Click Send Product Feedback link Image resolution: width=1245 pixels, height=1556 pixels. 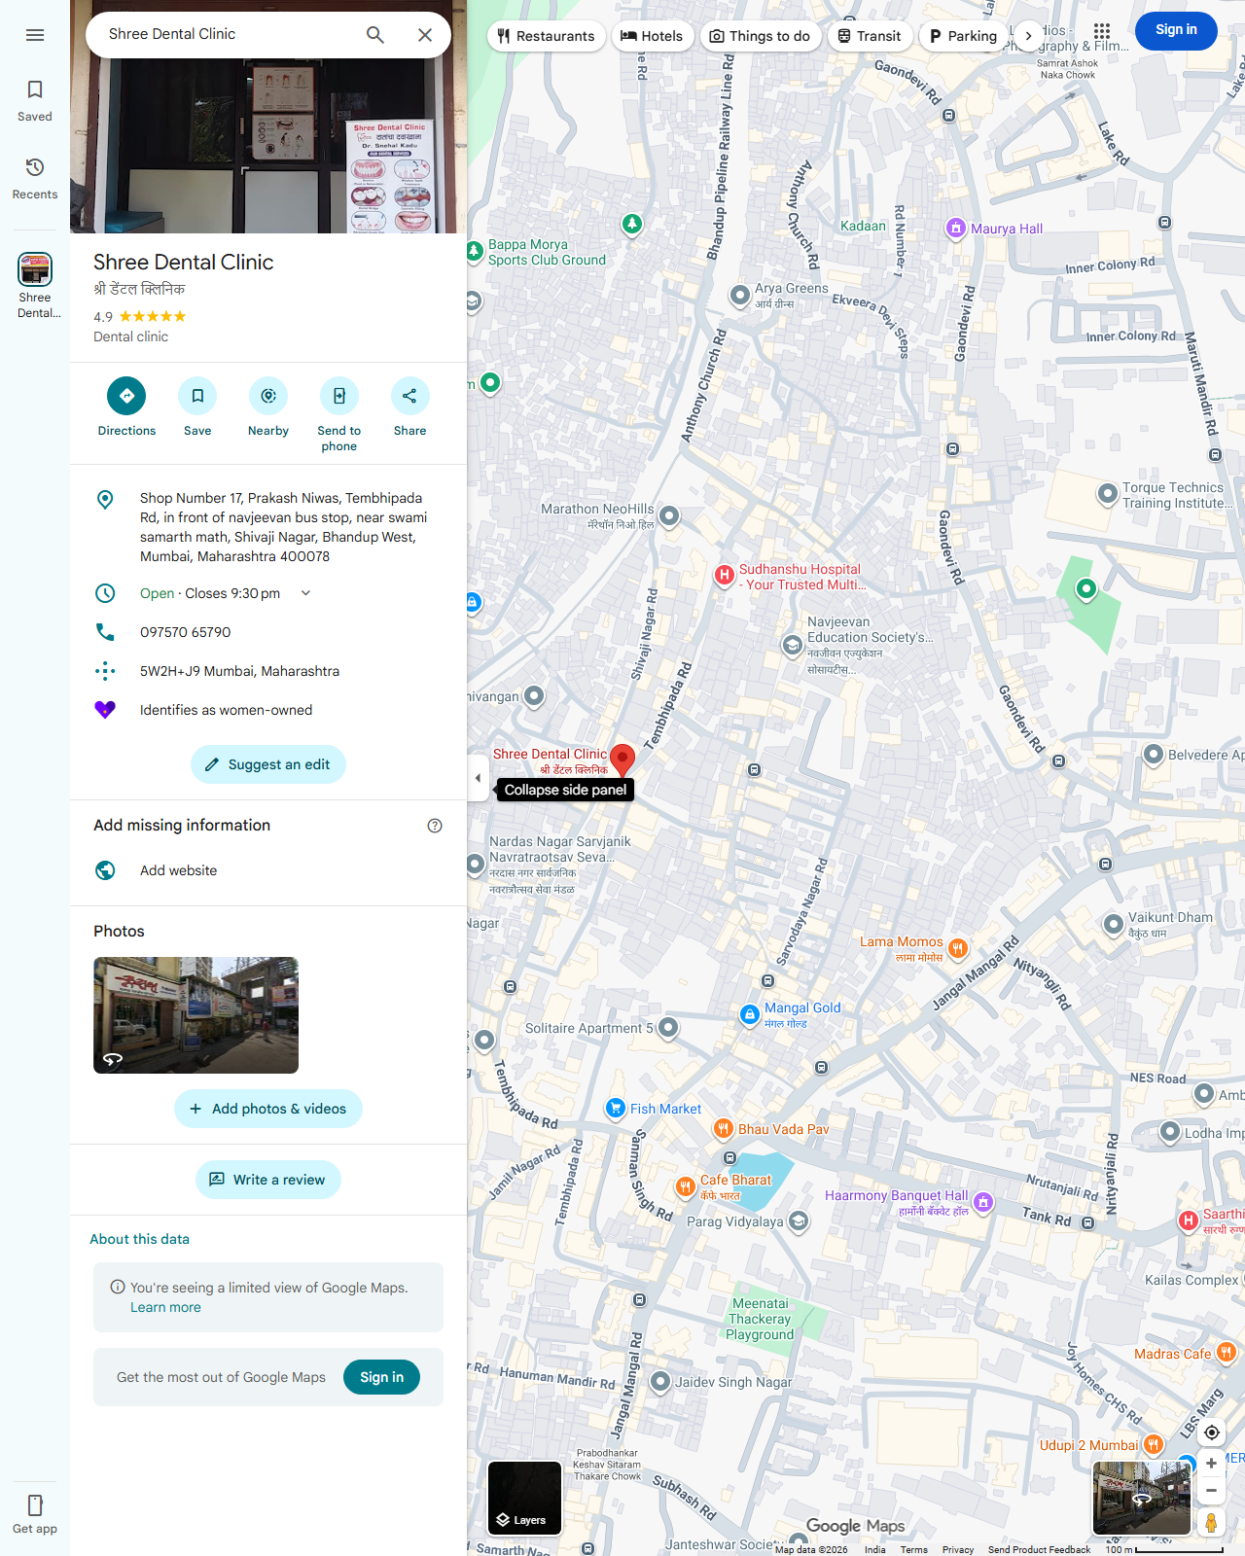(1039, 1549)
